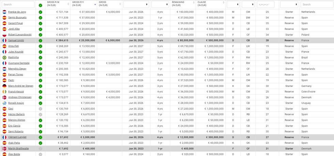Sort by the CLAUSE (IN EUR) column header
334x156 pixels.
211,4
